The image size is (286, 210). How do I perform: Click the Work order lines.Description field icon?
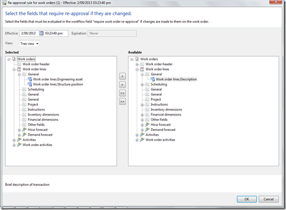pos(153,79)
